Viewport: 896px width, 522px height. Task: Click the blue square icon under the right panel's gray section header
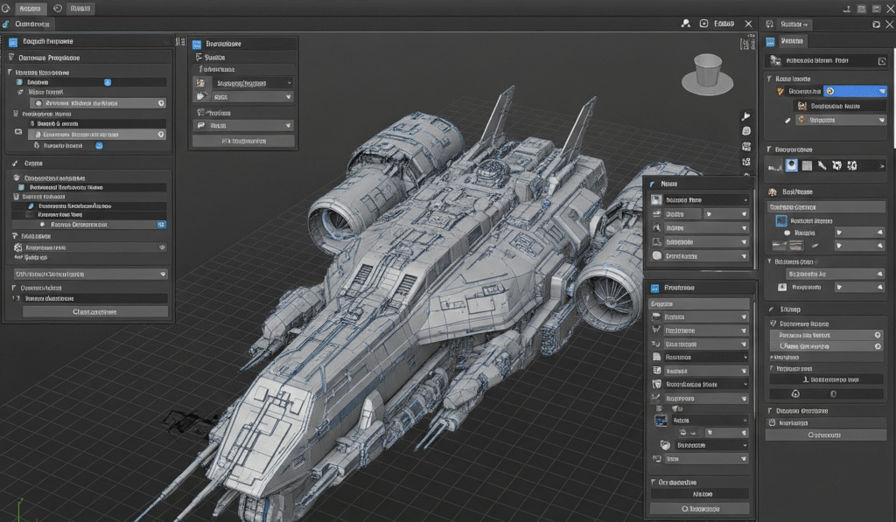click(781, 221)
